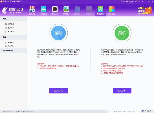
Task: Click the green 刷机 circle
Action: point(122,33)
